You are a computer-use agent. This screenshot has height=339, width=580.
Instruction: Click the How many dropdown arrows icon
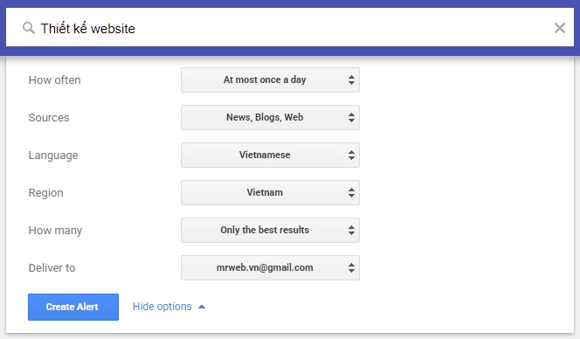tap(351, 230)
